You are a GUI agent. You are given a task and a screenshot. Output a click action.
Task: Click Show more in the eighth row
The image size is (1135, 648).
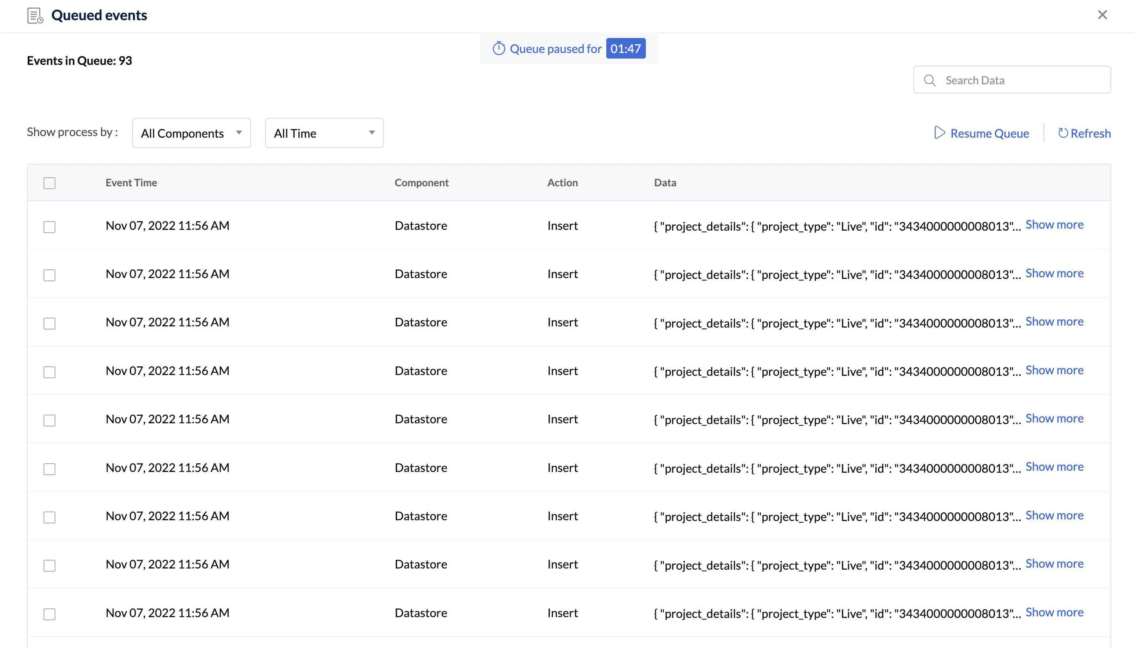(1054, 563)
